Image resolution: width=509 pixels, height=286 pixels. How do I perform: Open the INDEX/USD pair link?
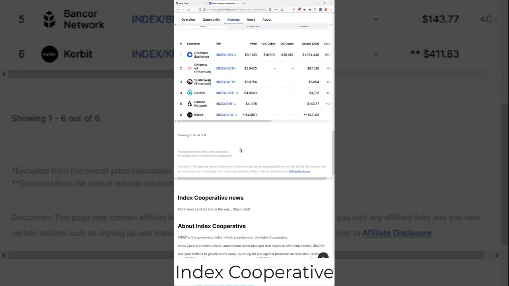224,55
